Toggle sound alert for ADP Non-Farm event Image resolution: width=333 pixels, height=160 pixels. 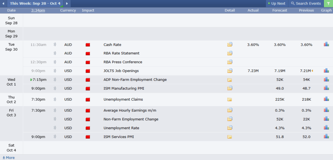[x=55, y=80]
